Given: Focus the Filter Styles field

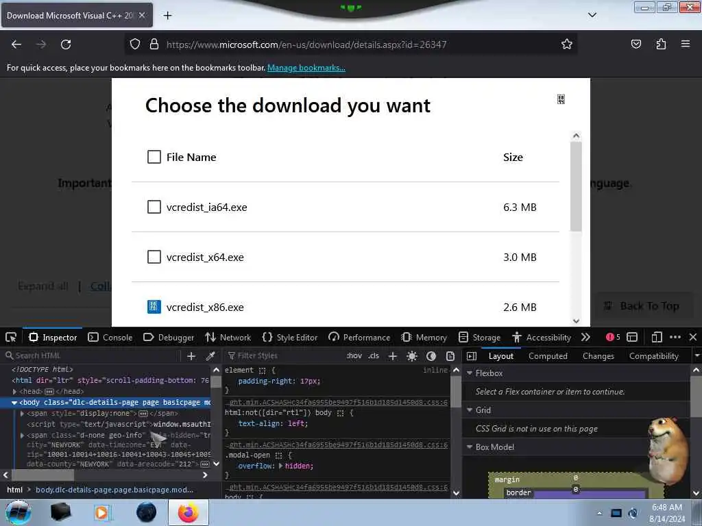Looking at the screenshot, I should pyautogui.click(x=285, y=356).
